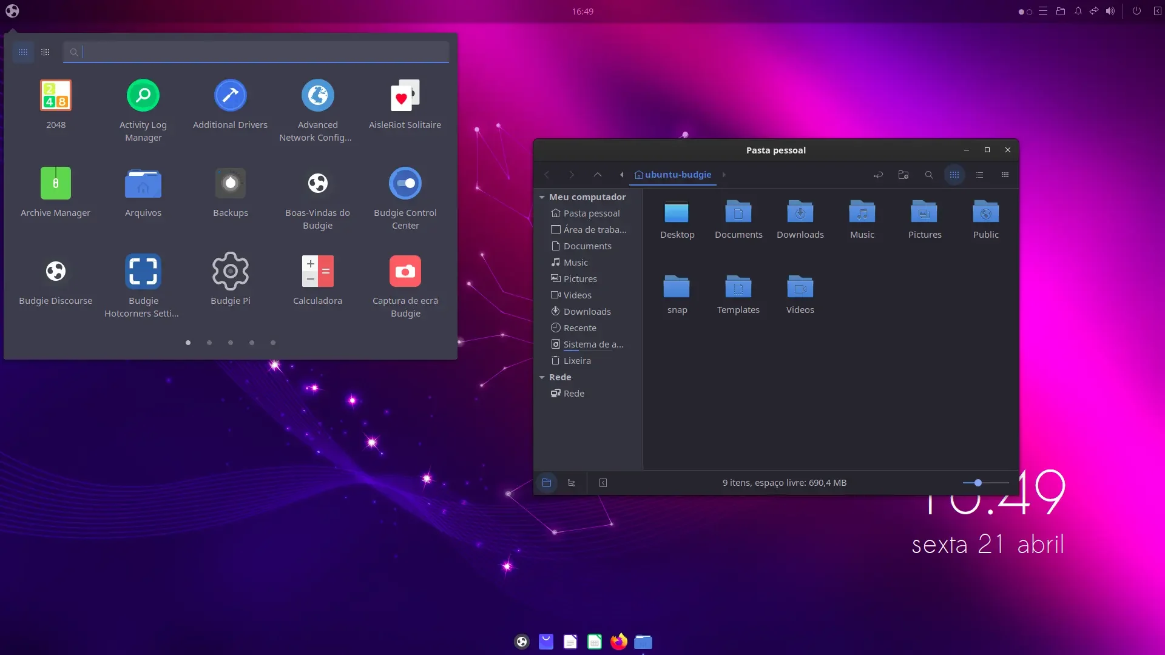Create a new folder via the toolbar icon
1165x655 pixels.
pyautogui.click(x=903, y=175)
